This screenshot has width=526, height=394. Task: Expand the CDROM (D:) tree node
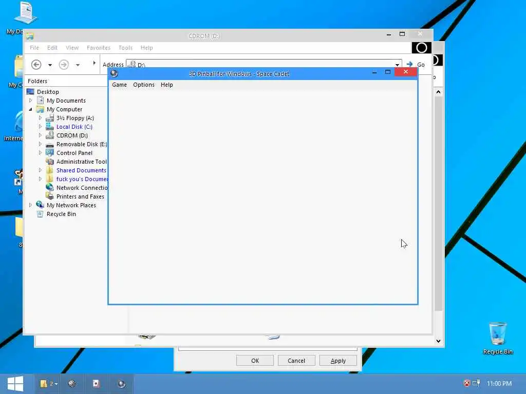40,135
